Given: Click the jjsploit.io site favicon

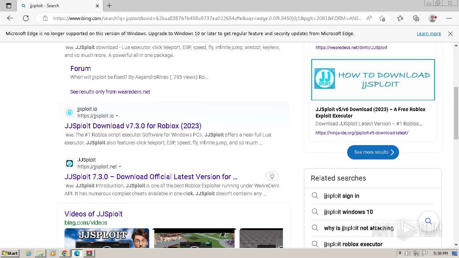Looking at the screenshot, I should point(70,113).
